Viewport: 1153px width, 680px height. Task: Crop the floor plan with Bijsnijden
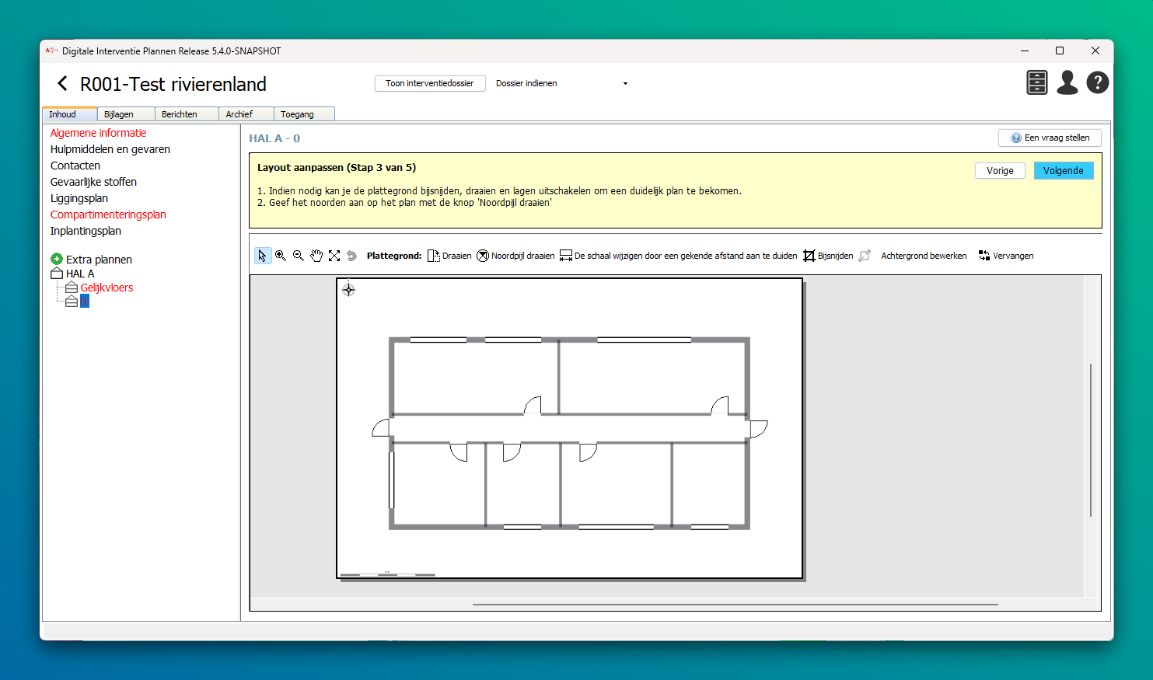tap(828, 256)
